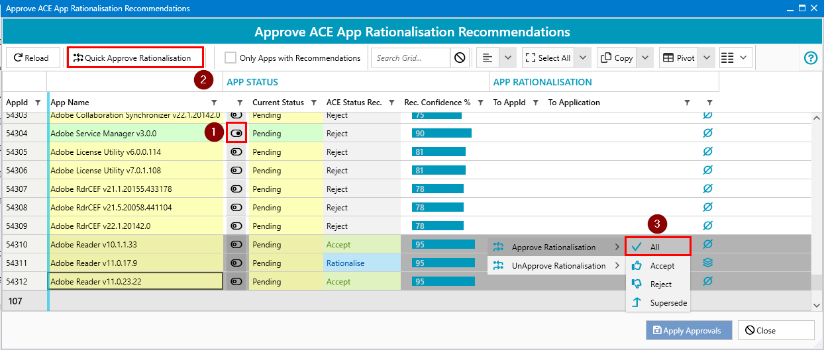Click the null icon in Adobe Reader v11.0.23.22 row

pyautogui.click(x=707, y=281)
